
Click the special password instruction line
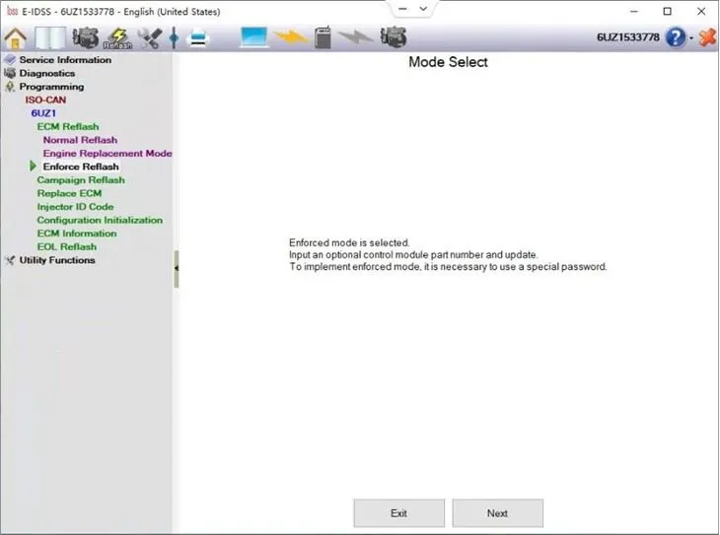coord(448,266)
